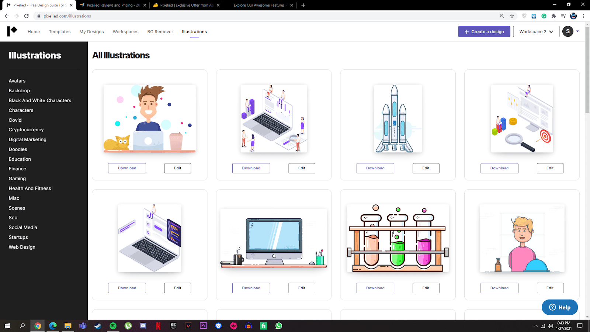Open the Workspace 2 dropdown

click(536, 31)
